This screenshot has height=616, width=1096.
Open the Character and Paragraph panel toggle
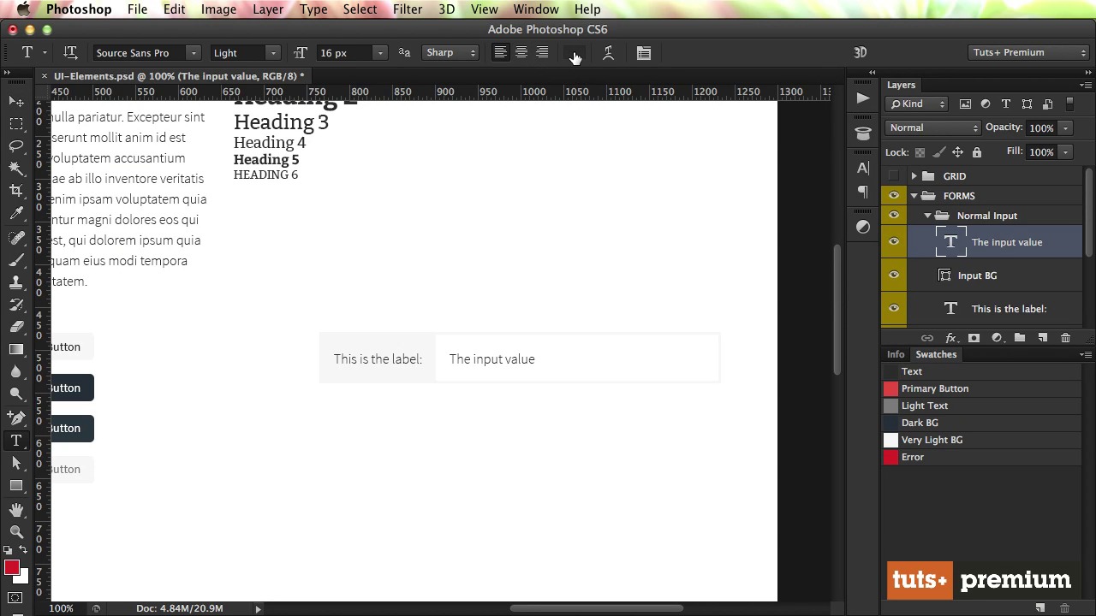[644, 53]
